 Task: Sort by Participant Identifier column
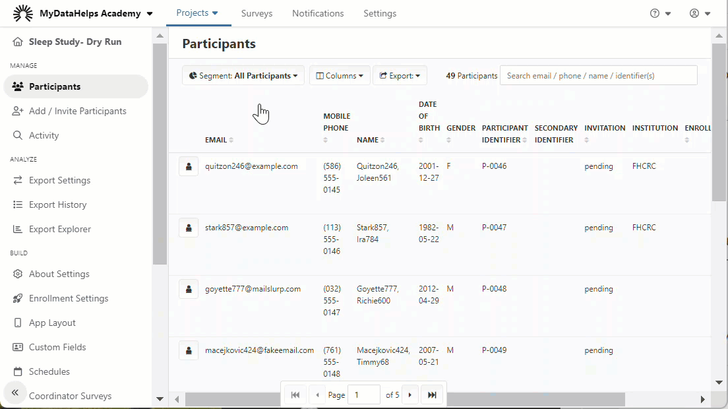[x=504, y=133]
